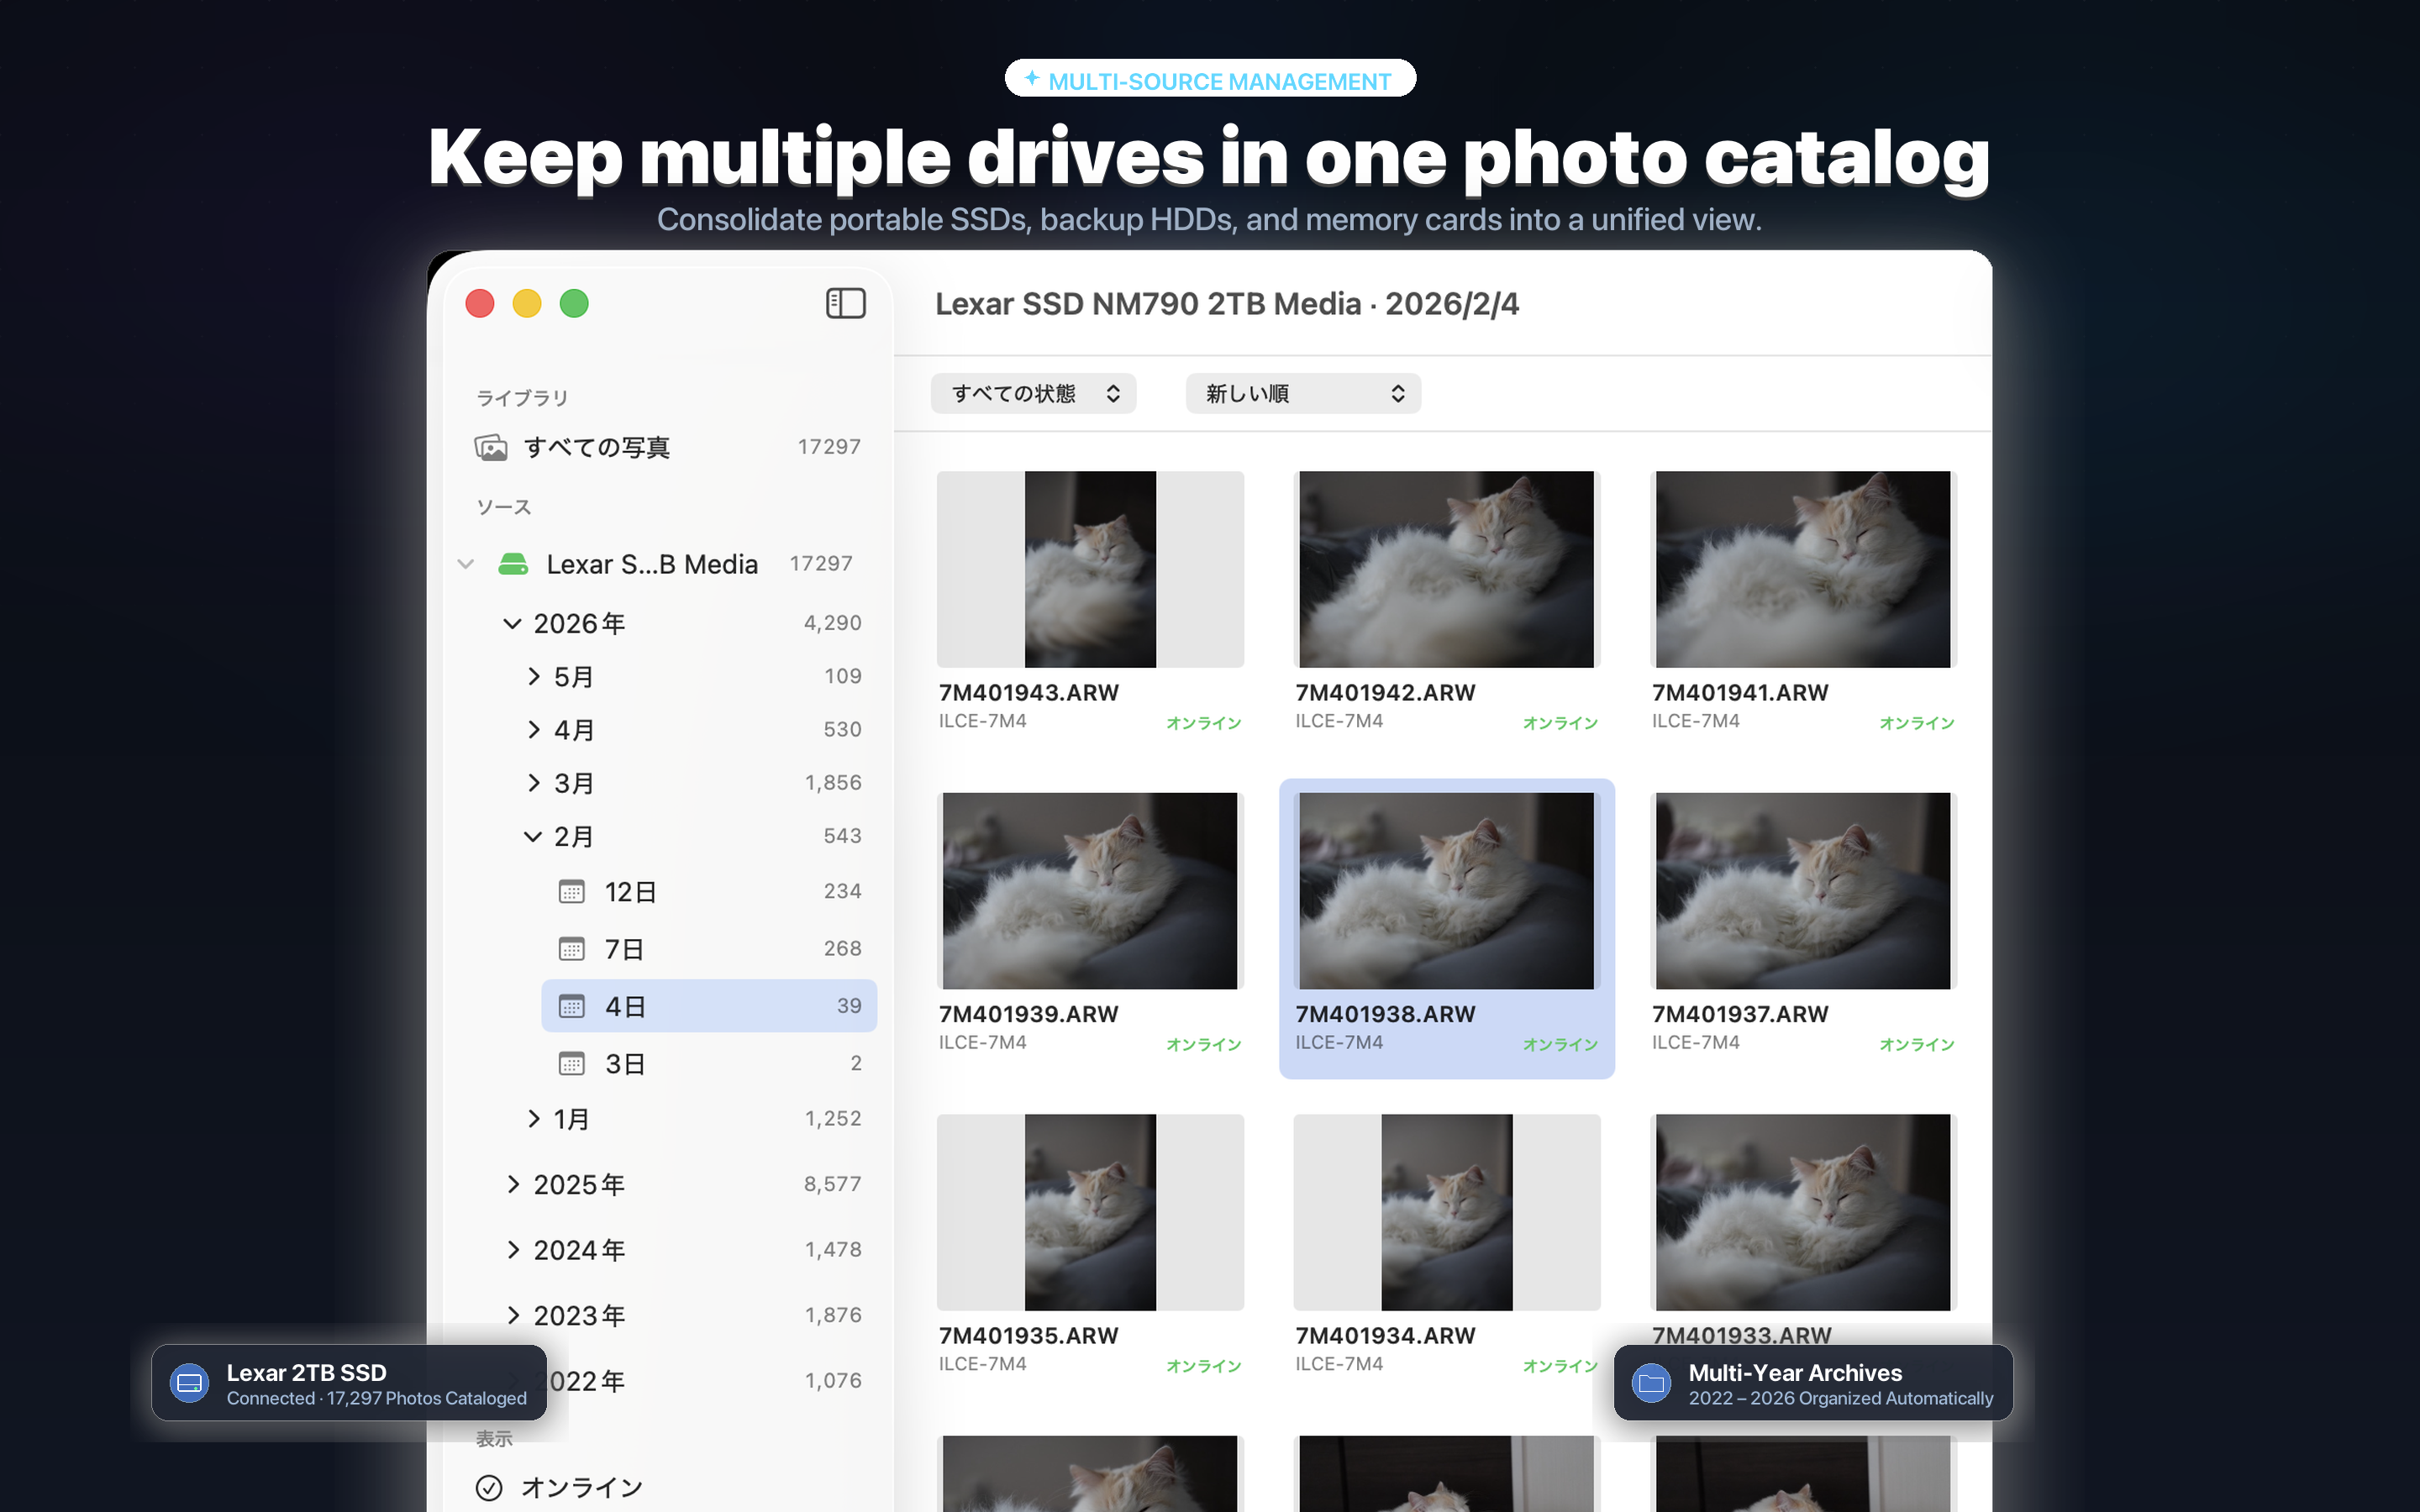This screenshot has width=2420, height=1512.
Task: Click the MULTI-SOURCE MANAGEMENT badge
Action: (x=1210, y=79)
